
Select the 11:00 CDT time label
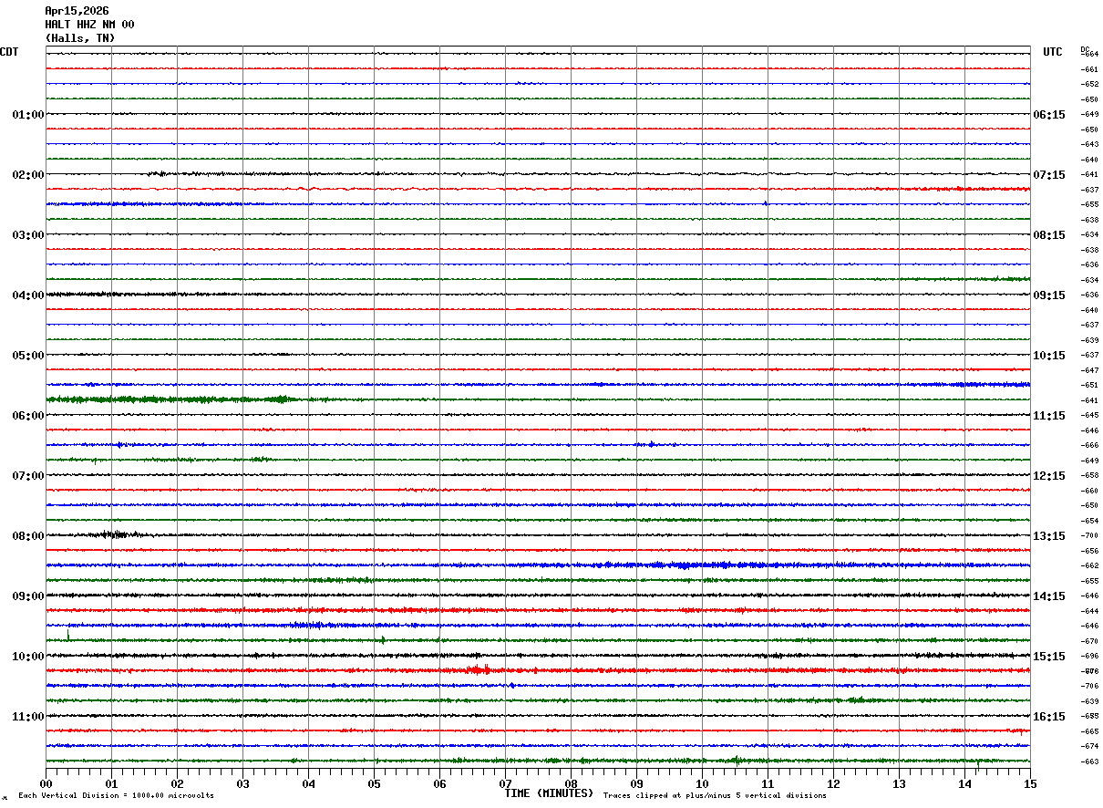(28, 717)
